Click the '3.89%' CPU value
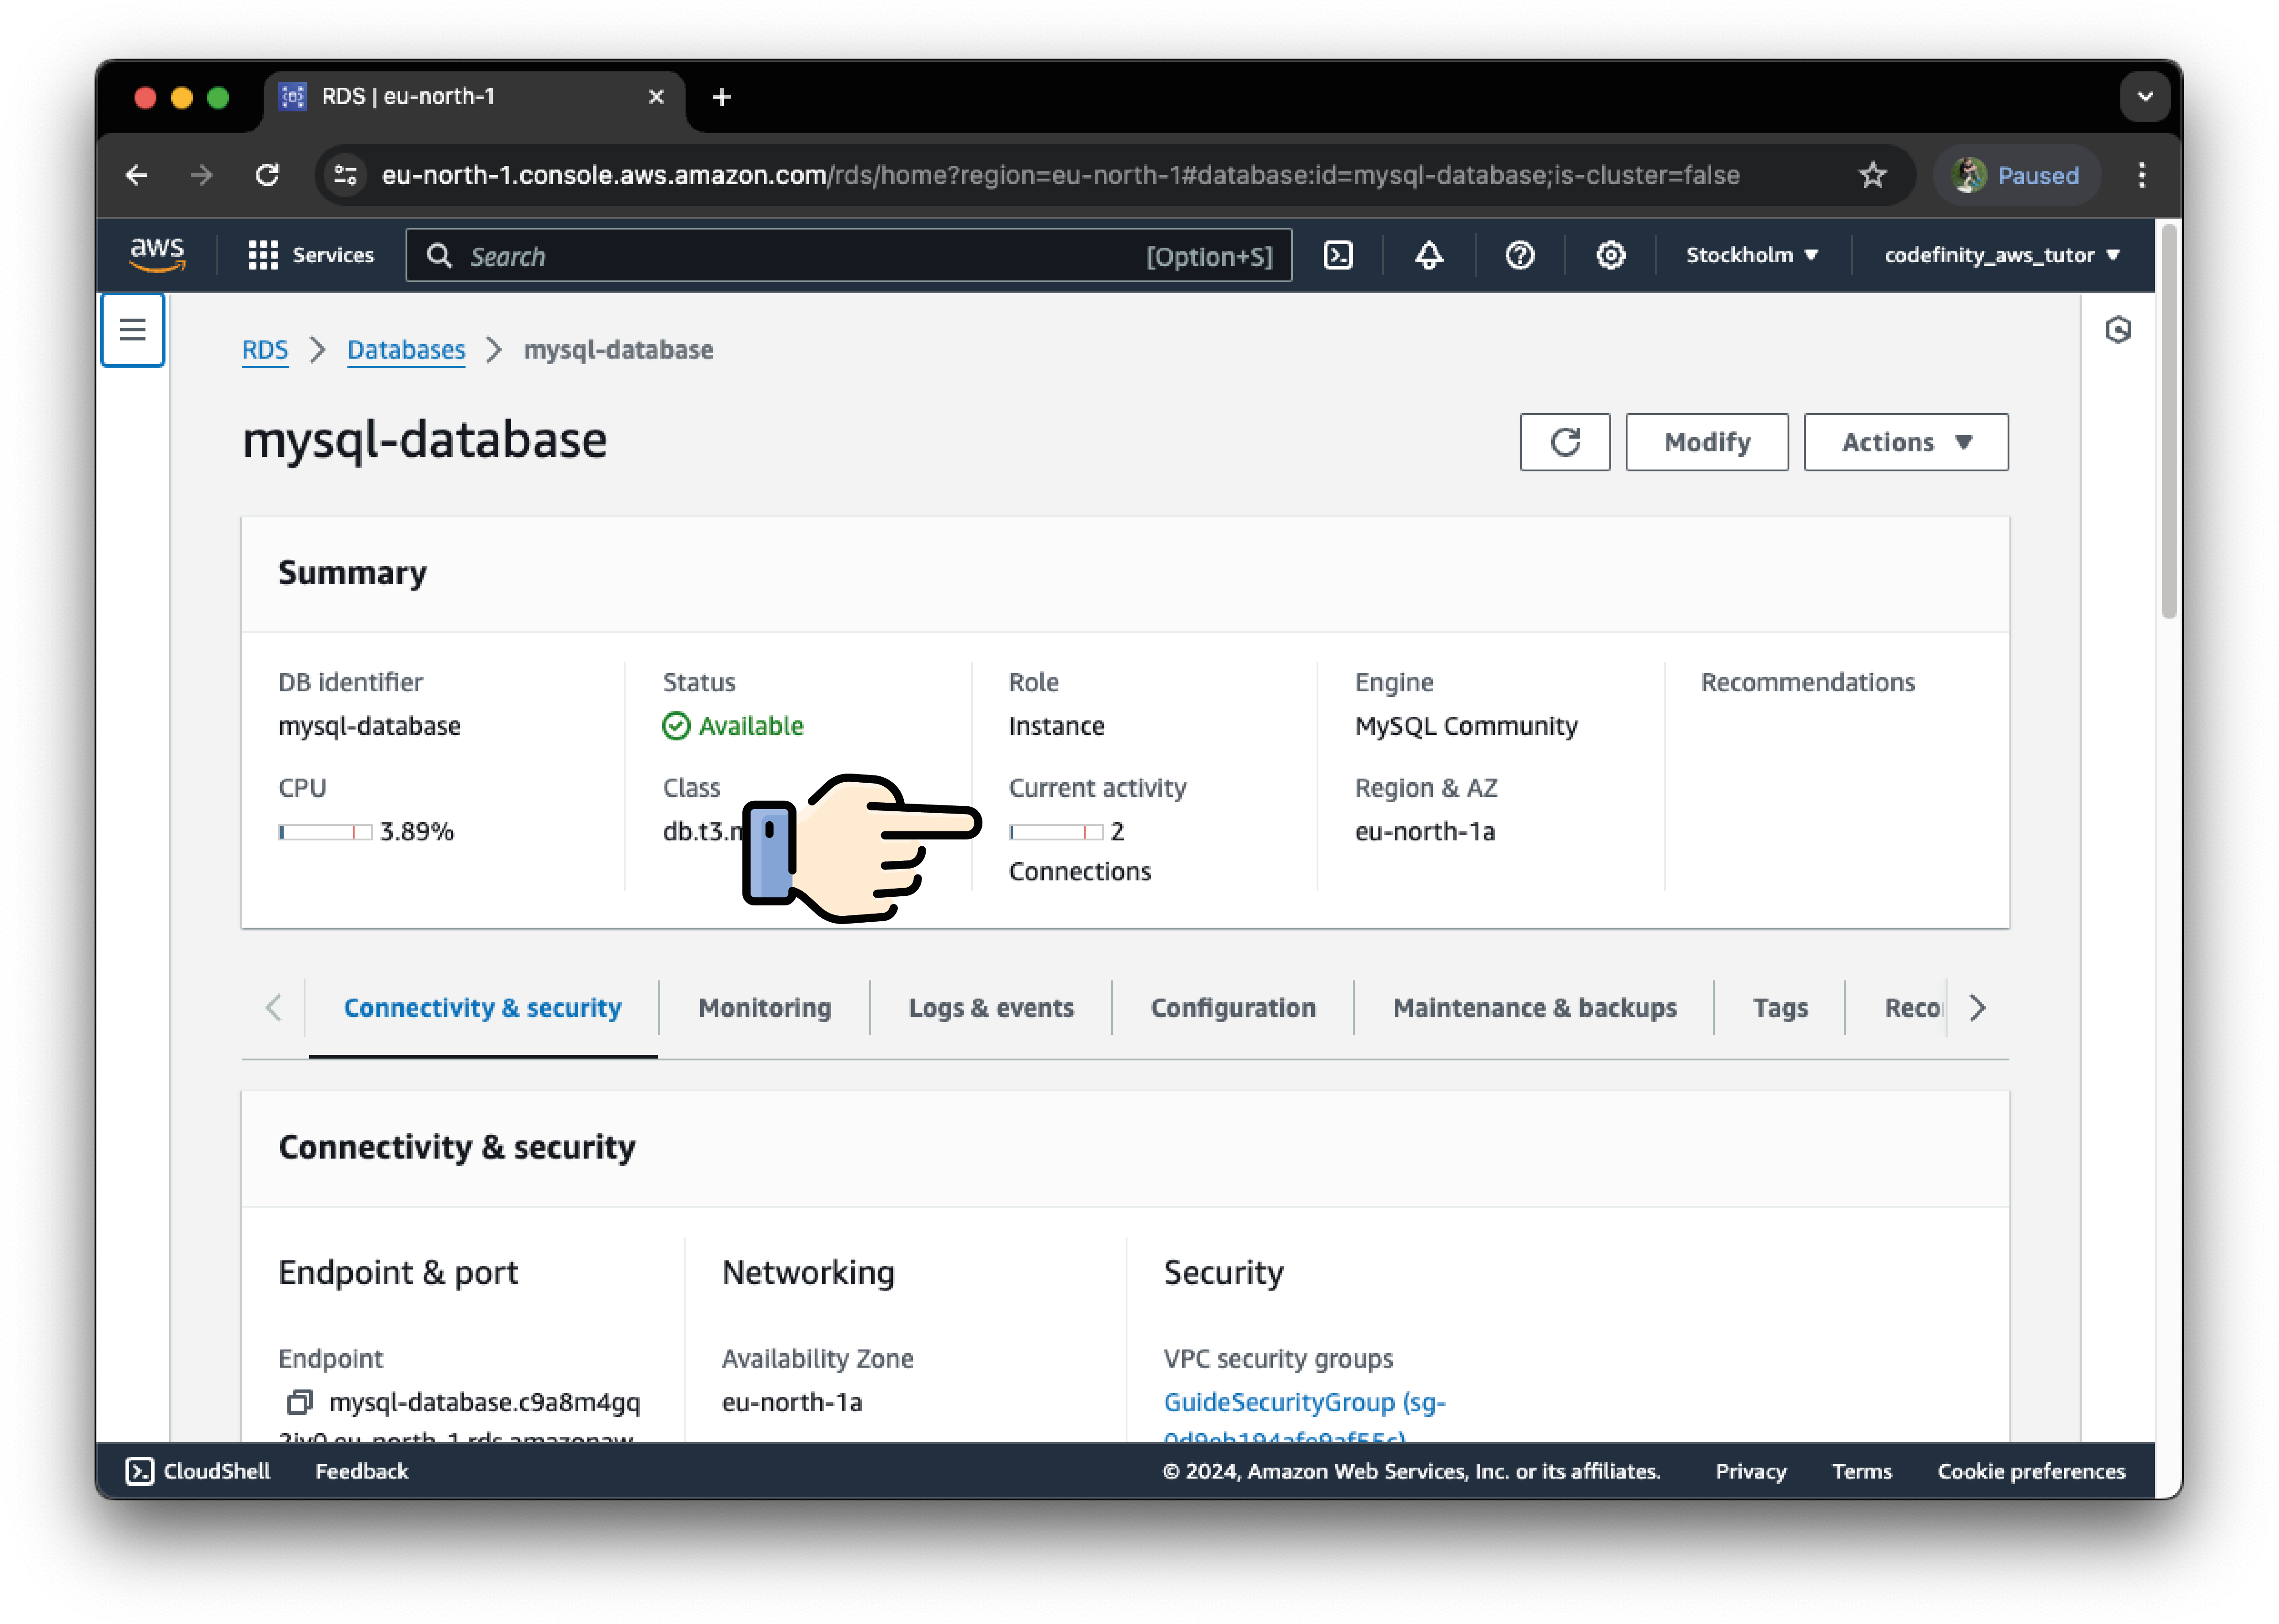 coord(416,832)
